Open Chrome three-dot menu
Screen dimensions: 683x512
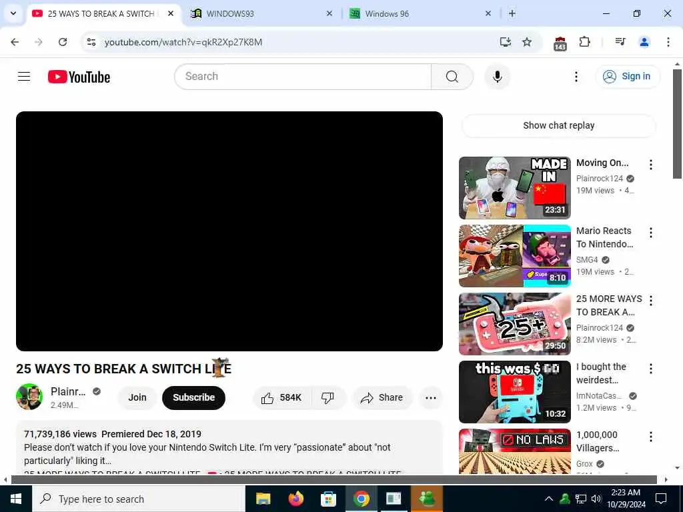click(x=668, y=42)
